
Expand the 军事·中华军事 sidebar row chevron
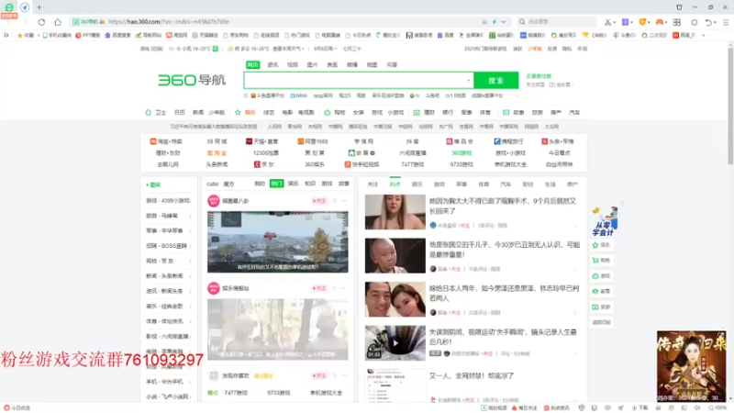pyautogui.click(x=190, y=231)
